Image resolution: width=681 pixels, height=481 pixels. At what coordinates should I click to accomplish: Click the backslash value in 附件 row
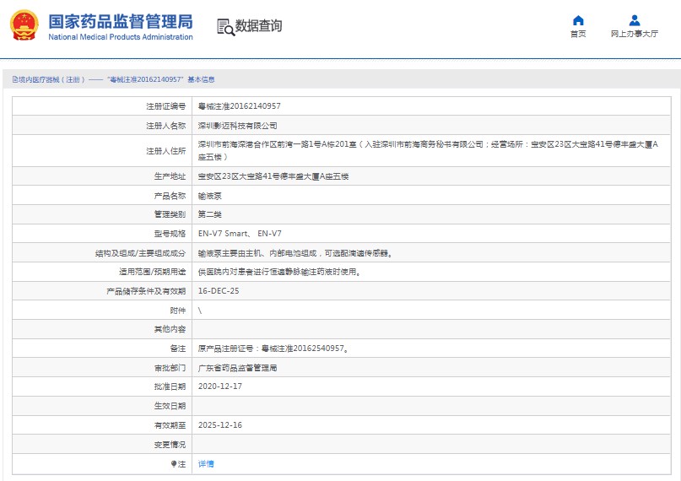point(200,311)
